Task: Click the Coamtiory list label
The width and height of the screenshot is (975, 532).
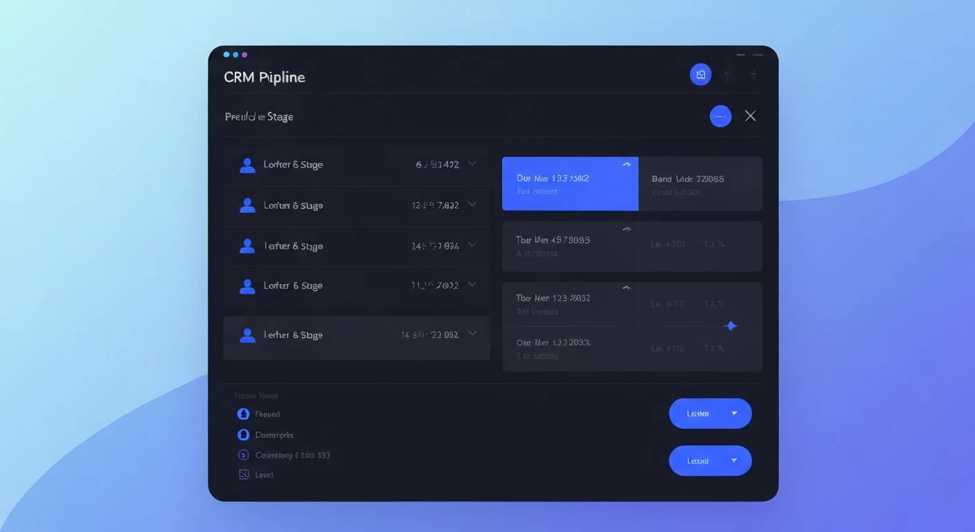Action: 292,455
